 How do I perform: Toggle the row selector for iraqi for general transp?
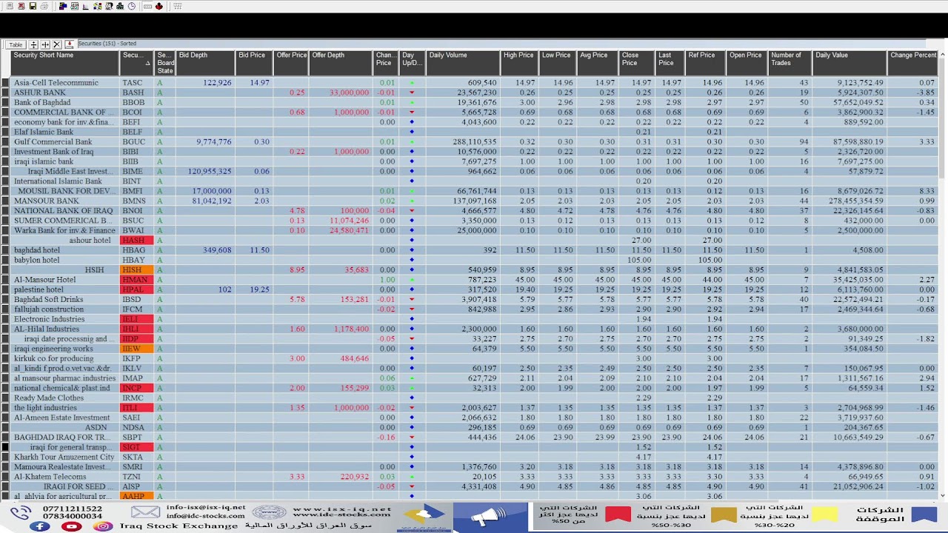click(5, 447)
